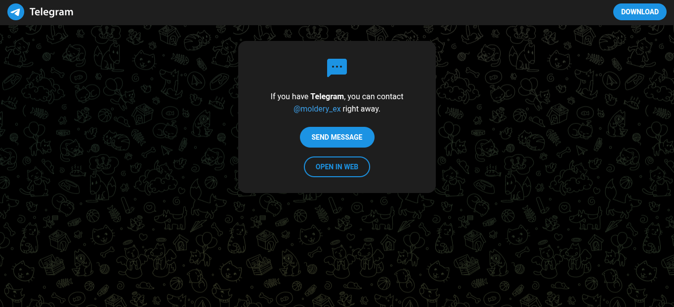Click empty header bar area between logo and Download
The width and height of the screenshot is (674, 307).
tap(341, 12)
